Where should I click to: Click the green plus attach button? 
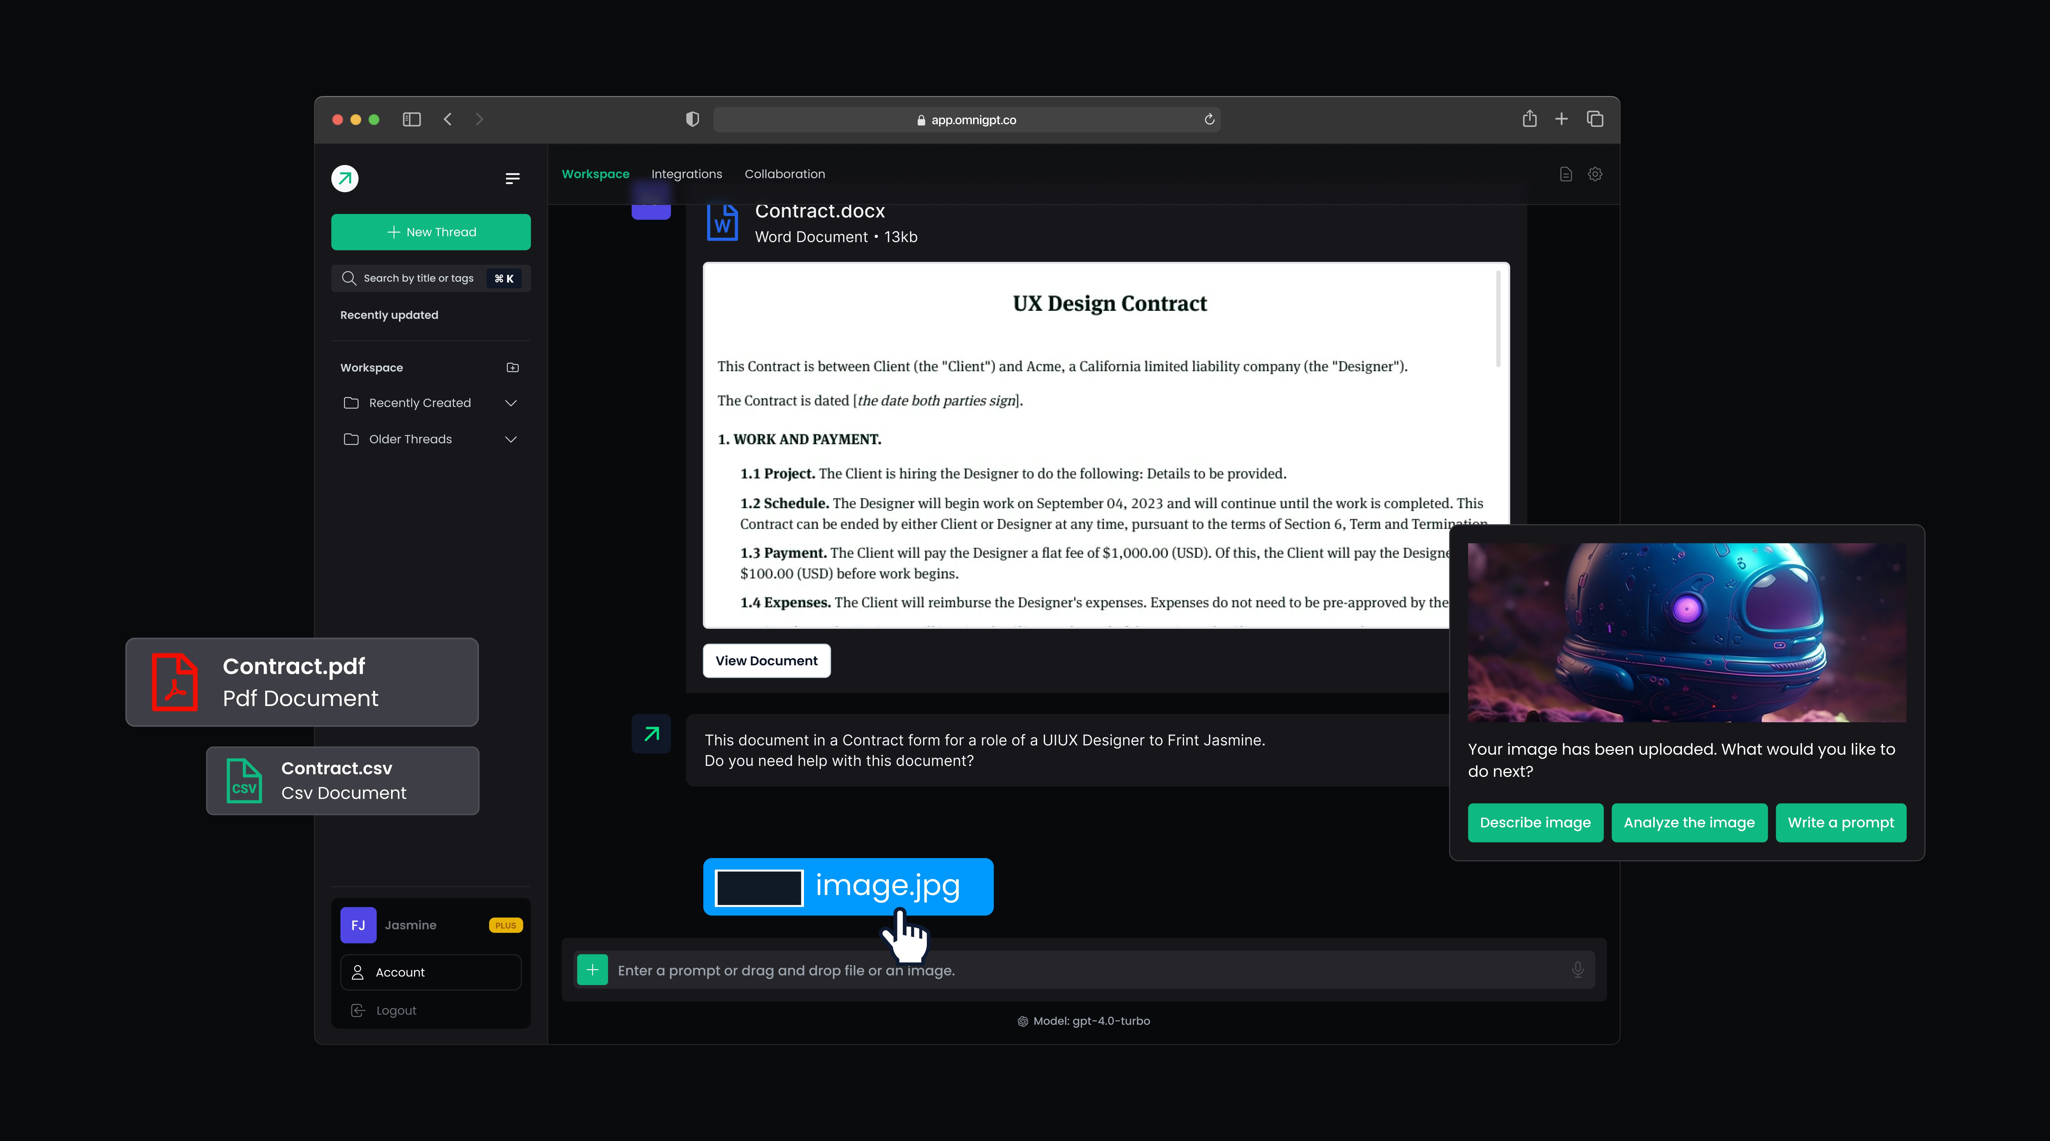tap(592, 970)
